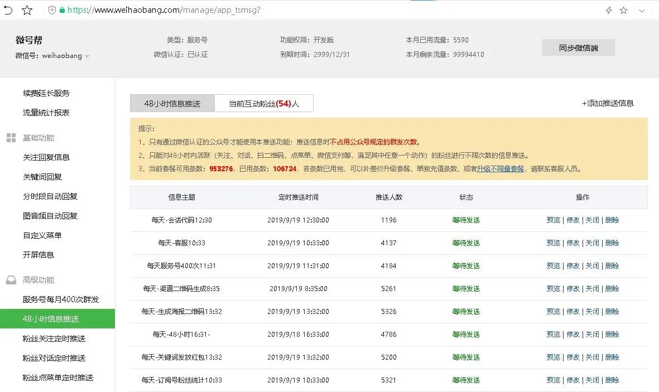Click 关闭 for 每天-48小时16:31- row

[592, 335]
